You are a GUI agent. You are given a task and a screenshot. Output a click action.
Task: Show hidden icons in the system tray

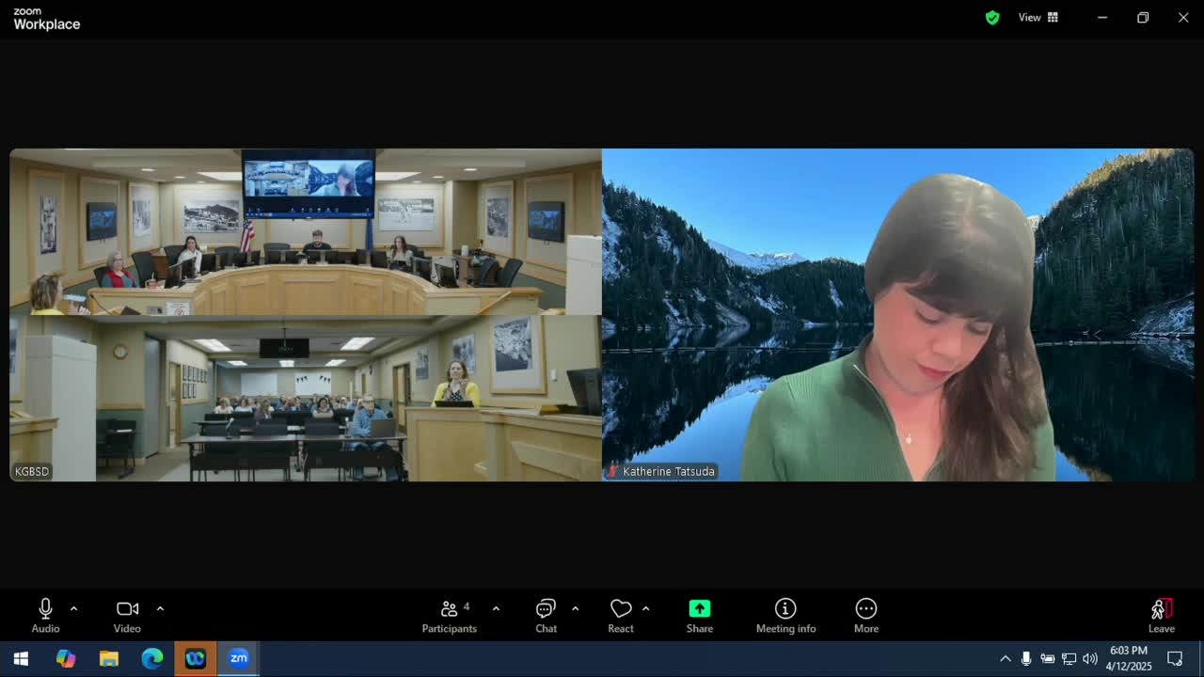coord(1006,658)
